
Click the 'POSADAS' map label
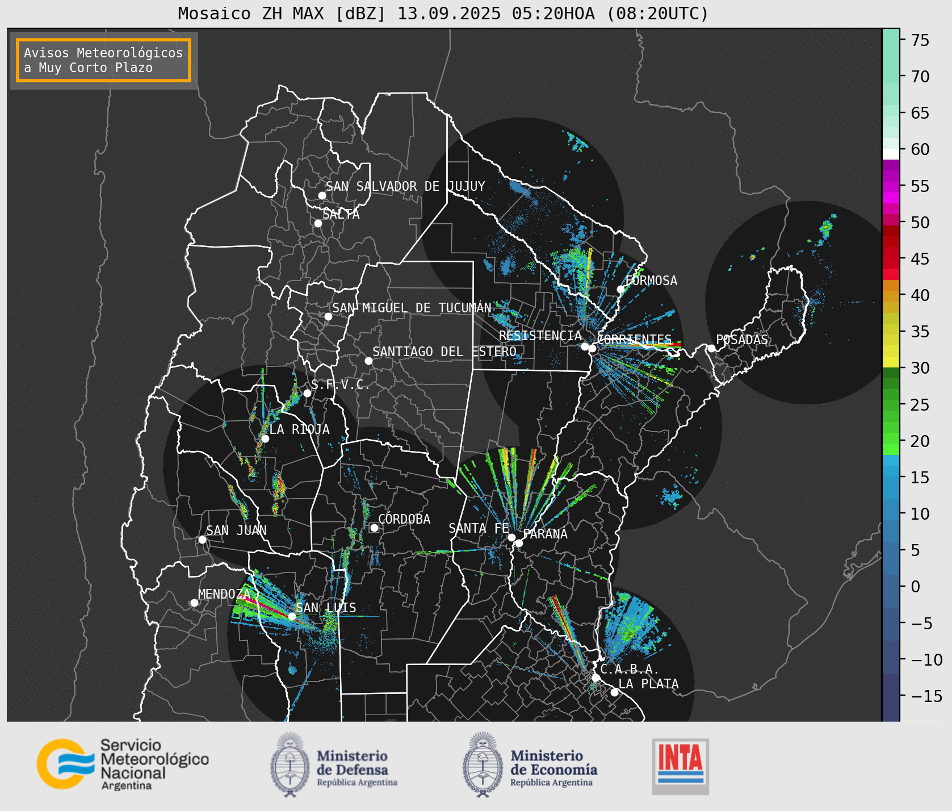tap(742, 340)
